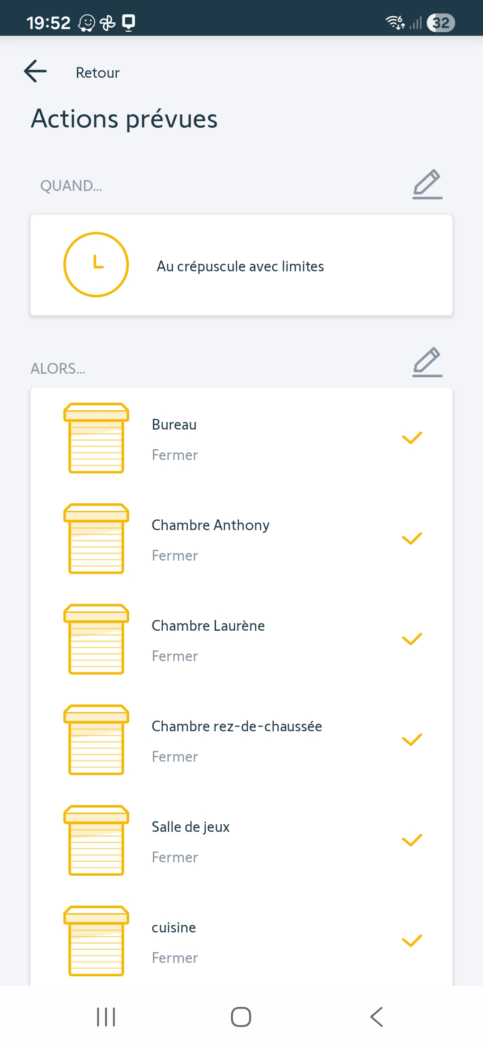
Task: Edit the ALORS actions with pencil icon
Action: (x=427, y=362)
